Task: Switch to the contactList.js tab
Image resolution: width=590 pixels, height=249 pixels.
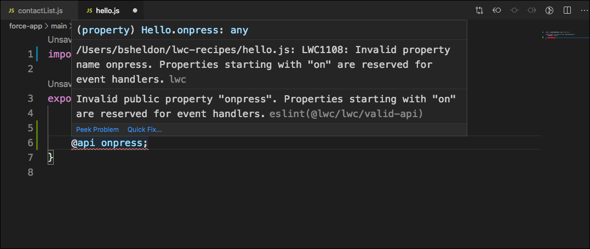Action: click(x=39, y=10)
